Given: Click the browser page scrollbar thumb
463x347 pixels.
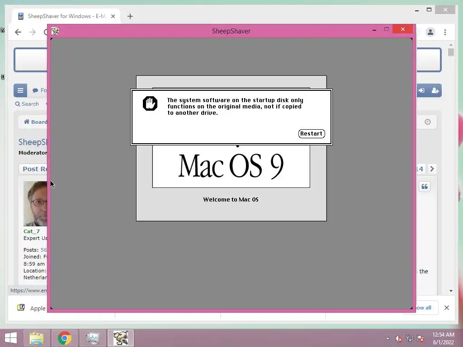Looking at the screenshot, I should [x=451, y=52].
